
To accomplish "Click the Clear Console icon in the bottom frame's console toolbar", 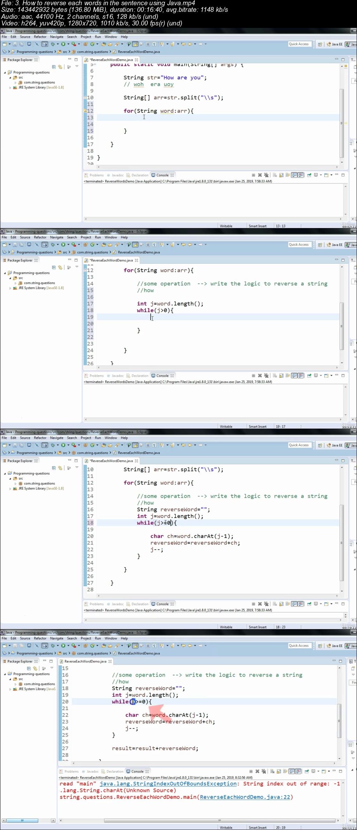I will coord(272,771).
